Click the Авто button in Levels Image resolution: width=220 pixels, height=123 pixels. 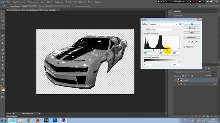coord(192,33)
